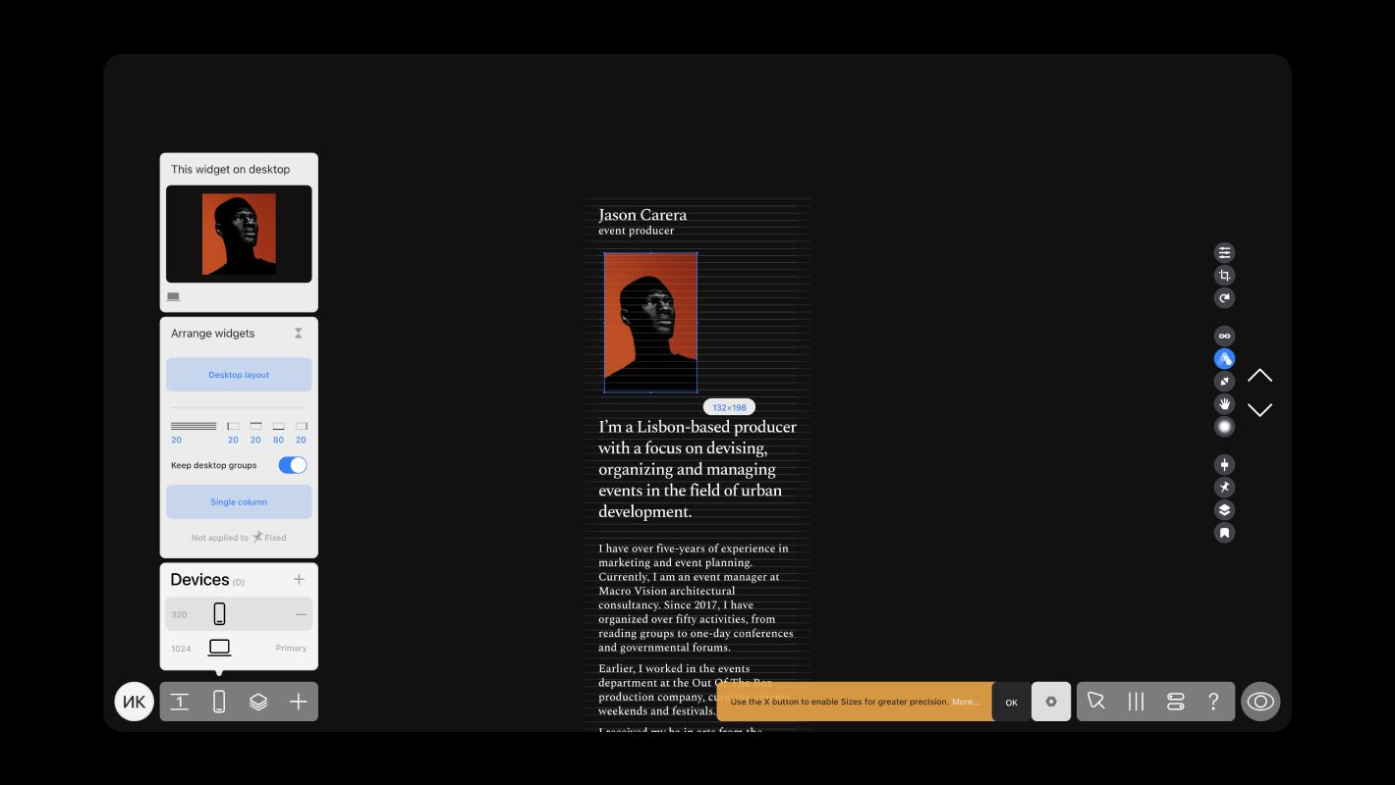Screen dimensions: 1395x785
Task: Click the Desktop layout button
Action: (x=239, y=375)
